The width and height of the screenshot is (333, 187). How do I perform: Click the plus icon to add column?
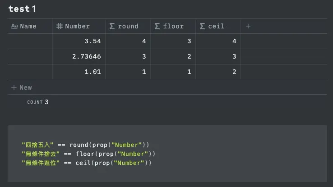248,26
